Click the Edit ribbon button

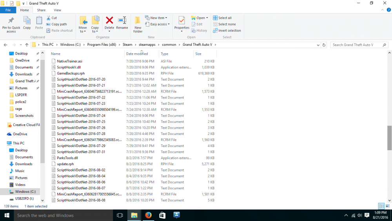(x=197, y=24)
